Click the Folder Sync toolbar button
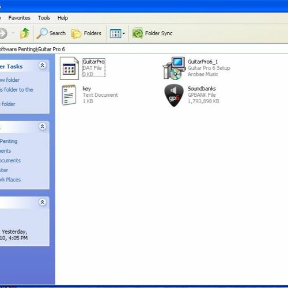 pyautogui.click(x=152, y=33)
